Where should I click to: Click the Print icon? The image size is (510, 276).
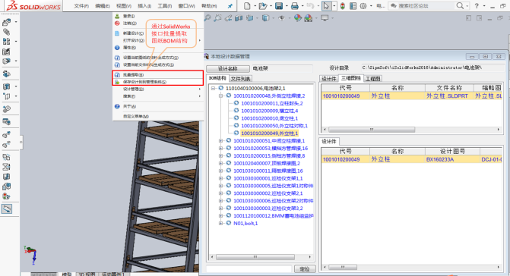pyautogui.click(x=295, y=6)
